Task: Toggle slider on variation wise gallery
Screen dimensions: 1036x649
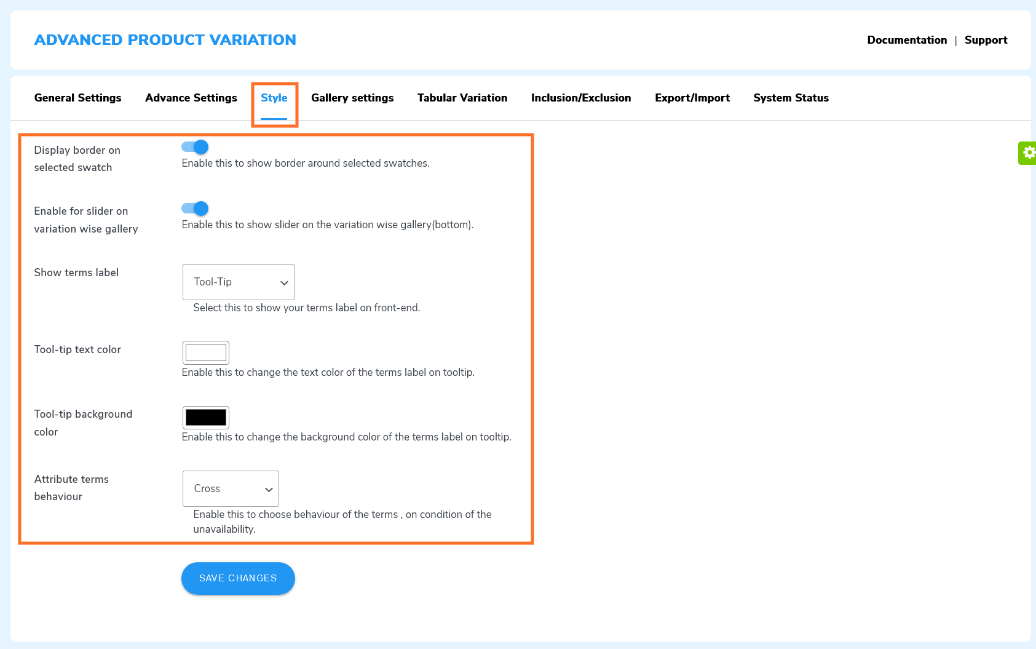Action: point(194,208)
